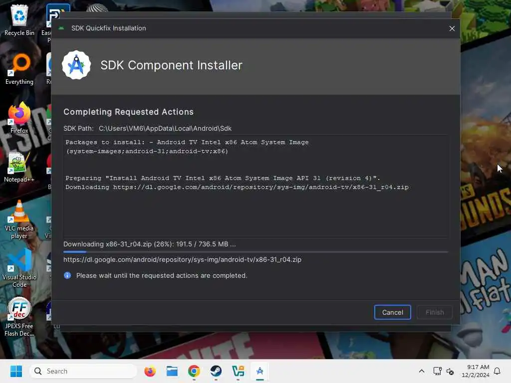Select the JPEXS Free Flash Decompiler icon
Image resolution: width=511 pixels, height=383 pixels.
coord(19,317)
